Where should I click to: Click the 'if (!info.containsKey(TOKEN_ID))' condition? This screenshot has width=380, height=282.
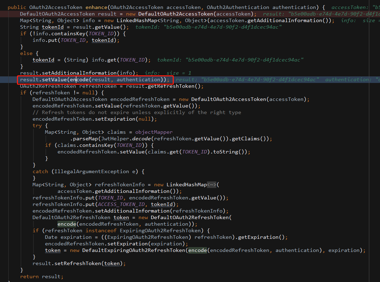click(73, 34)
